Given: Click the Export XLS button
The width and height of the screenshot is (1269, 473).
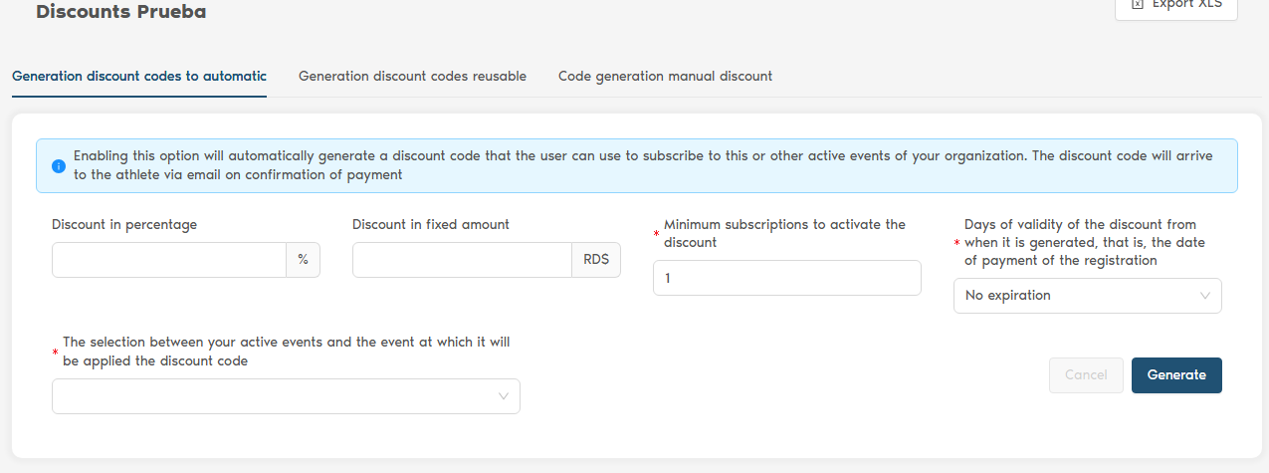Looking at the screenshot, I should point(1176,6).
